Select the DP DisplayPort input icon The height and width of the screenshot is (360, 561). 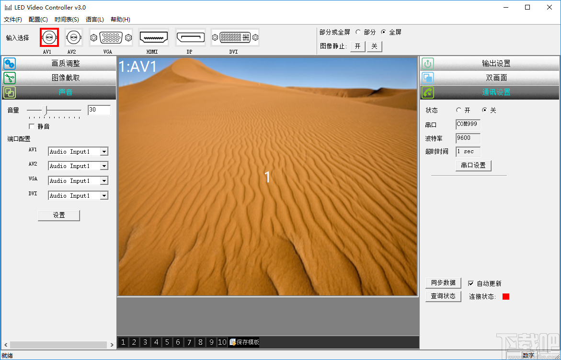[x=190, y=37]
